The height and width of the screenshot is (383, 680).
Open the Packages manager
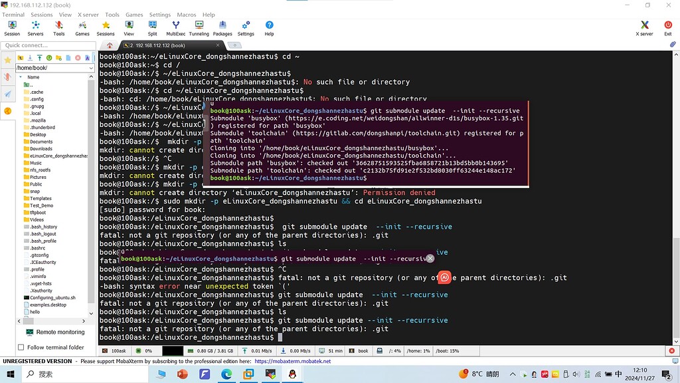222,27
